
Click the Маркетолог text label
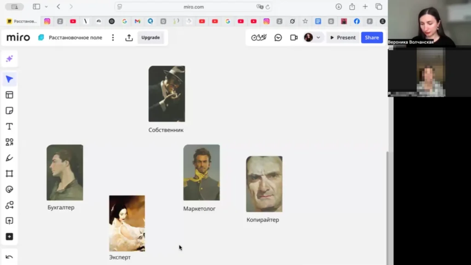(200, 209)
